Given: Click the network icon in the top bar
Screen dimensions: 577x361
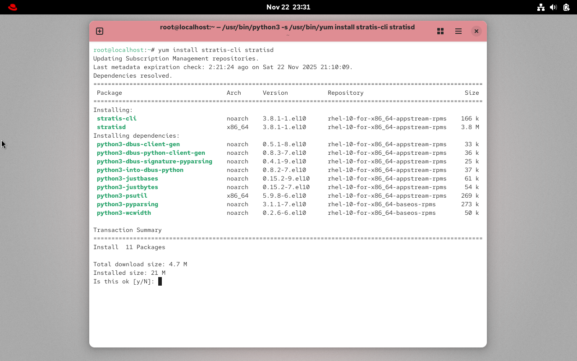Looking at the screenshot, I should pos(541,7).
